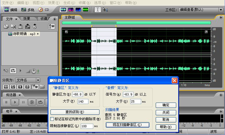Toggle the show audio files filter icon
The width and height of the screenshot is (225, 135).
pyautogui.click(x=6, y=87)
